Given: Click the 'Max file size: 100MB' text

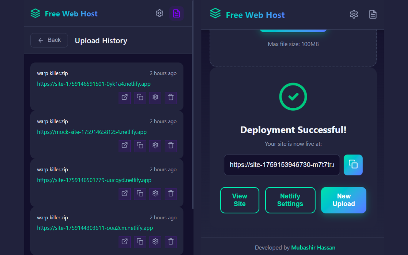Looking at the screenshot, I should coord(293,44).
